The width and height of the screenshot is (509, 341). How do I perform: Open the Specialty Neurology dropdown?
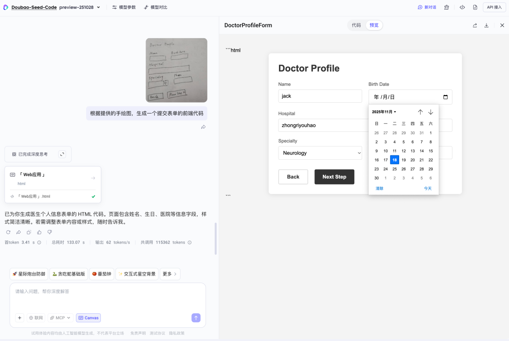pos(320,153)
